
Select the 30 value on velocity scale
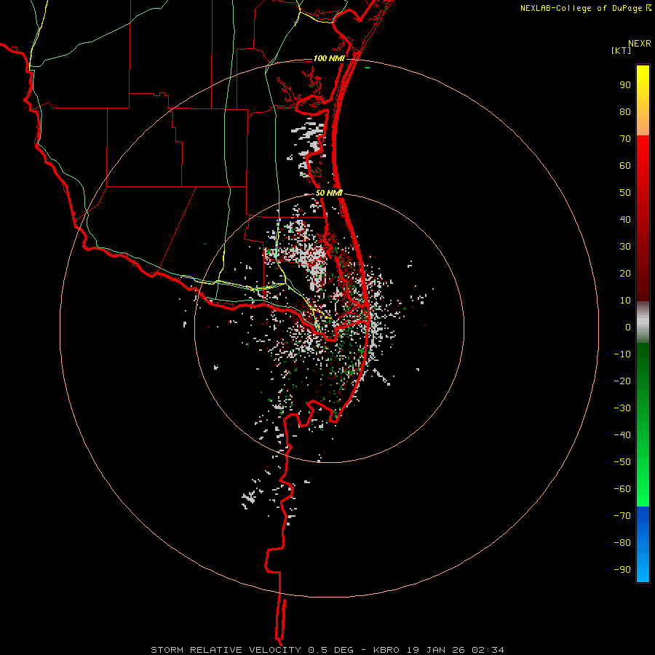(625, 247)
